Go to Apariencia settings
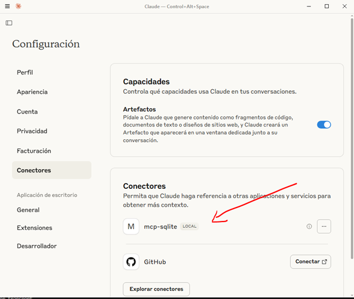Viewport: 354px width, 299px height. [x=32, y=92]
